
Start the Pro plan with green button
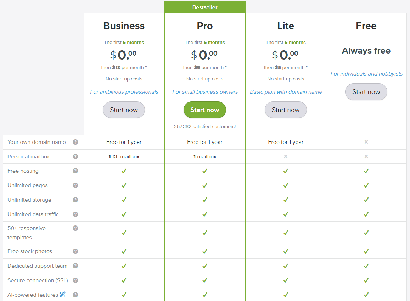[x=205, y=110]
